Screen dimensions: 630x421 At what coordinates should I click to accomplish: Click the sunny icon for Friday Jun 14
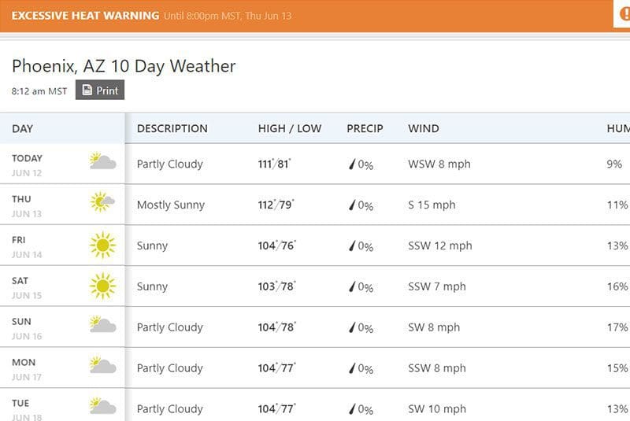[103, 245]
